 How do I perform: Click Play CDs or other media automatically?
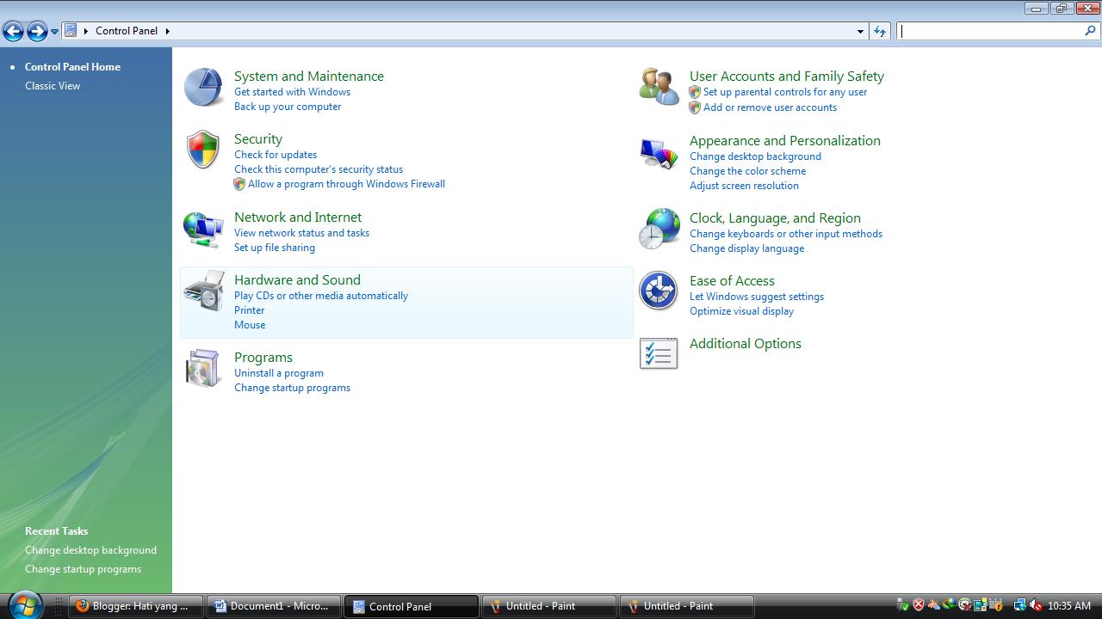pyautogui.click(x=321, y=296)
